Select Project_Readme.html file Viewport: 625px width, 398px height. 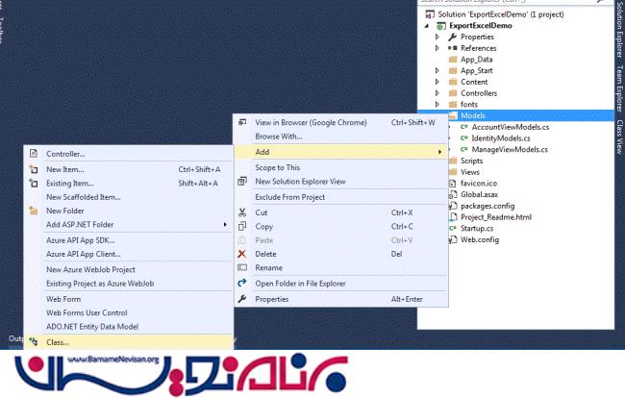496,217
